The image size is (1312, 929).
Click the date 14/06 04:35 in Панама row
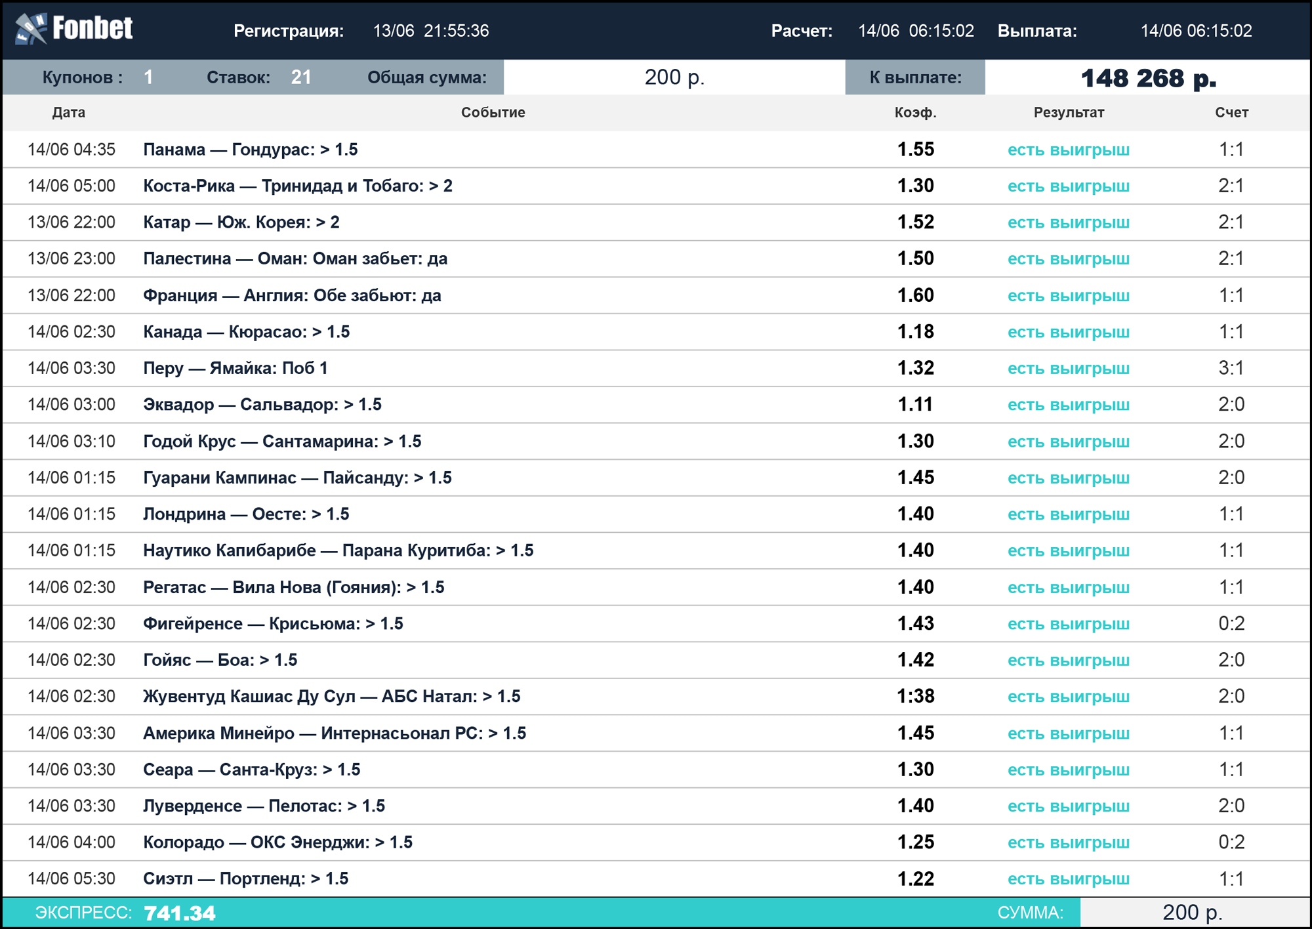pyautogui.click(x=71, y=150)
